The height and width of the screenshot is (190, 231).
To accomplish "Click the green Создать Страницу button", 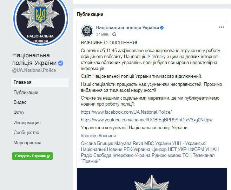I will tap(32, 156).
